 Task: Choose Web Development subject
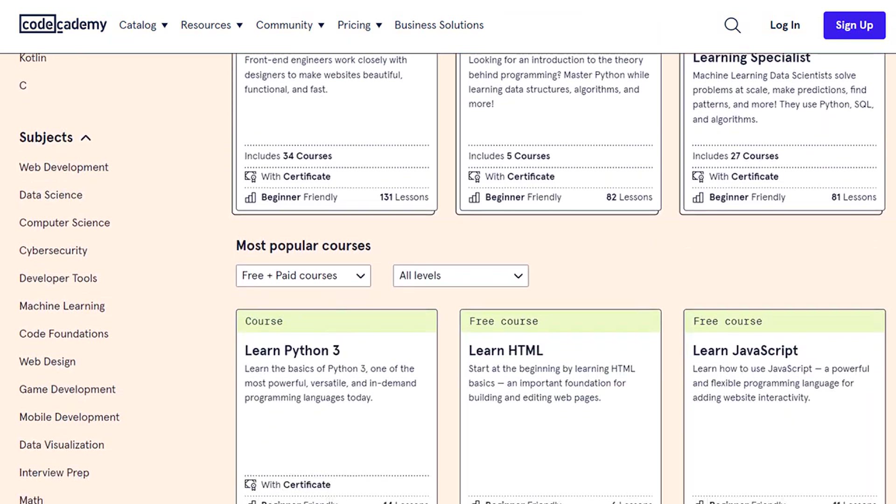(x=63, y=167)
